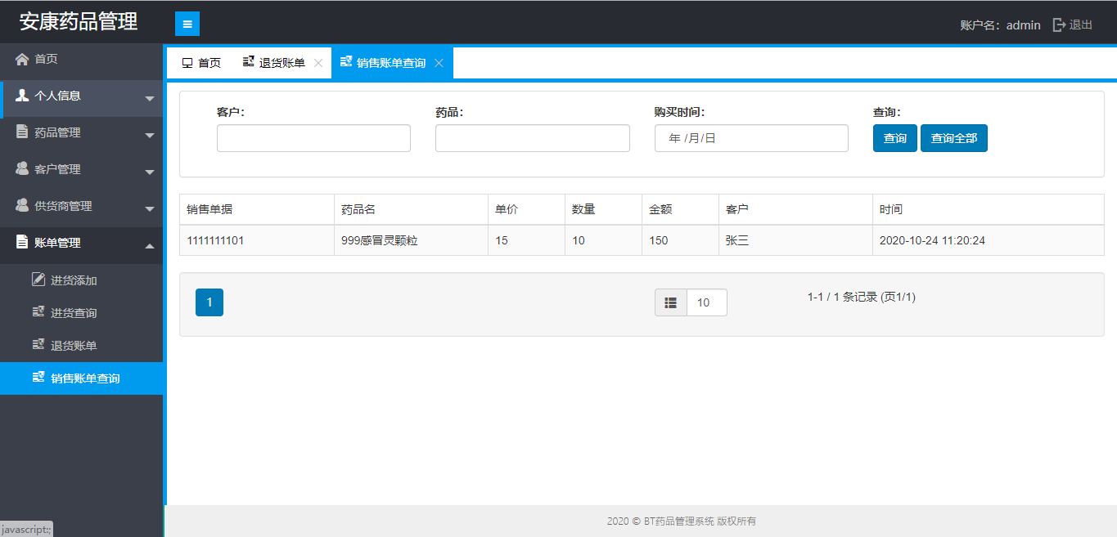Expand the 供货商管理 sidebar menu arrow

[x=149, y=209]
